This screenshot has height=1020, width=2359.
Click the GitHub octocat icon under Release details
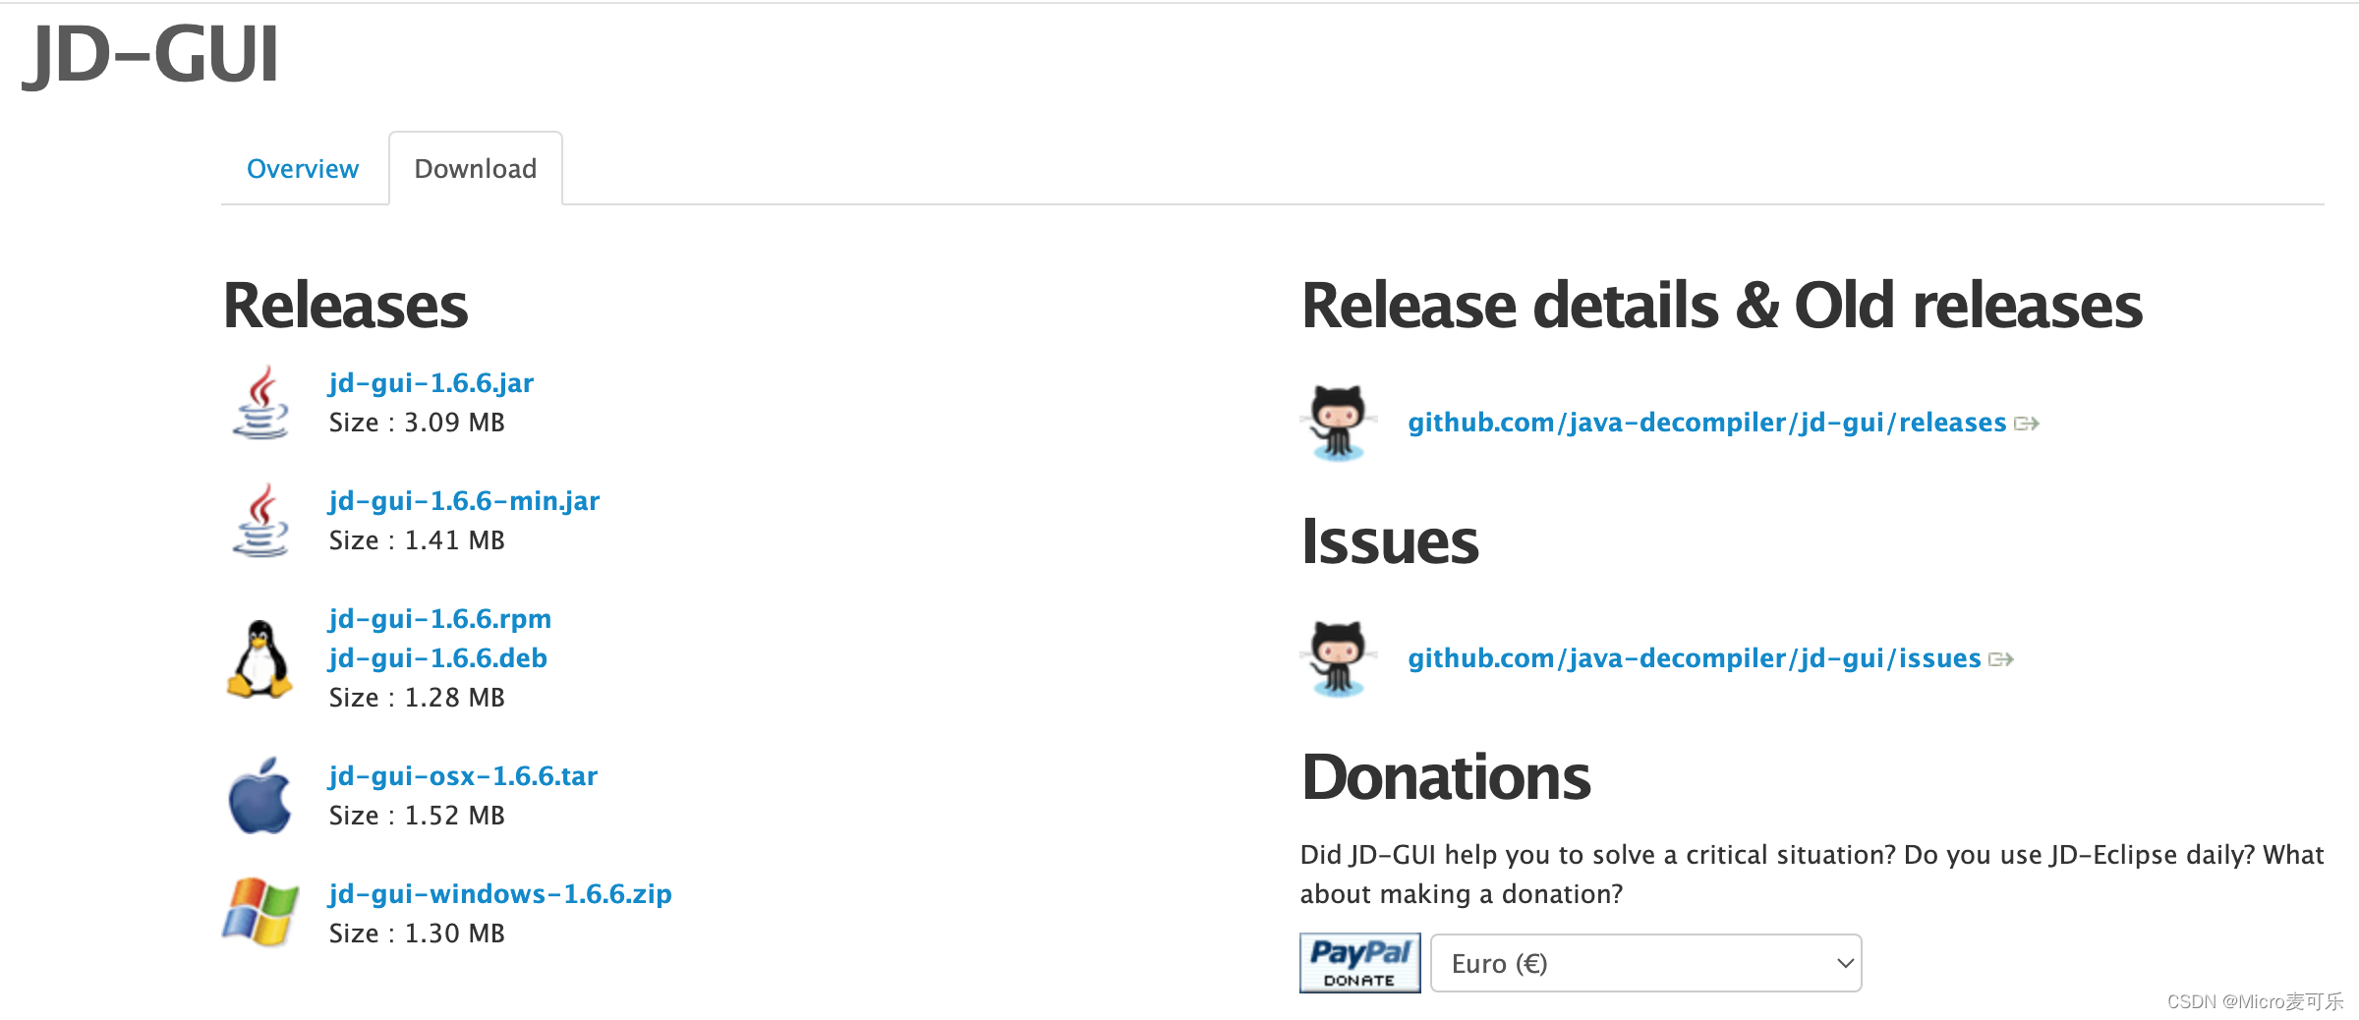click(x=1337, y=423)
